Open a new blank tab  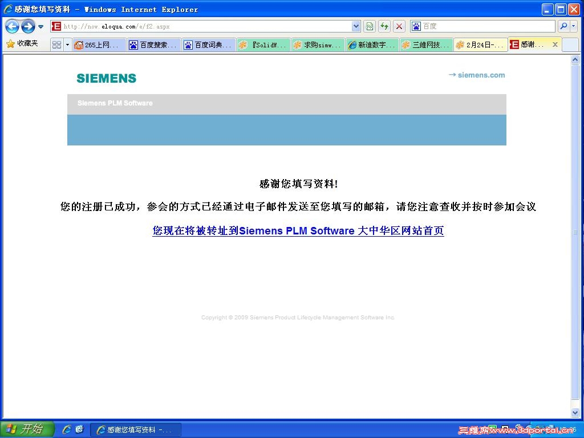tap(570, 44)
